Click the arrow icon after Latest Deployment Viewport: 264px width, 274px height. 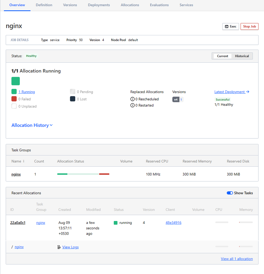coord(248,92)
